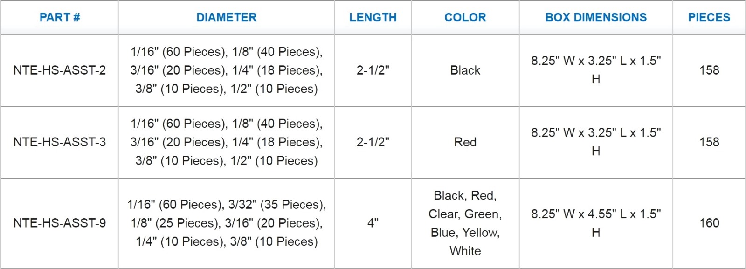746x269 pixels.
Task: Click the 4" length cell
Action: [x=373, y=223]
